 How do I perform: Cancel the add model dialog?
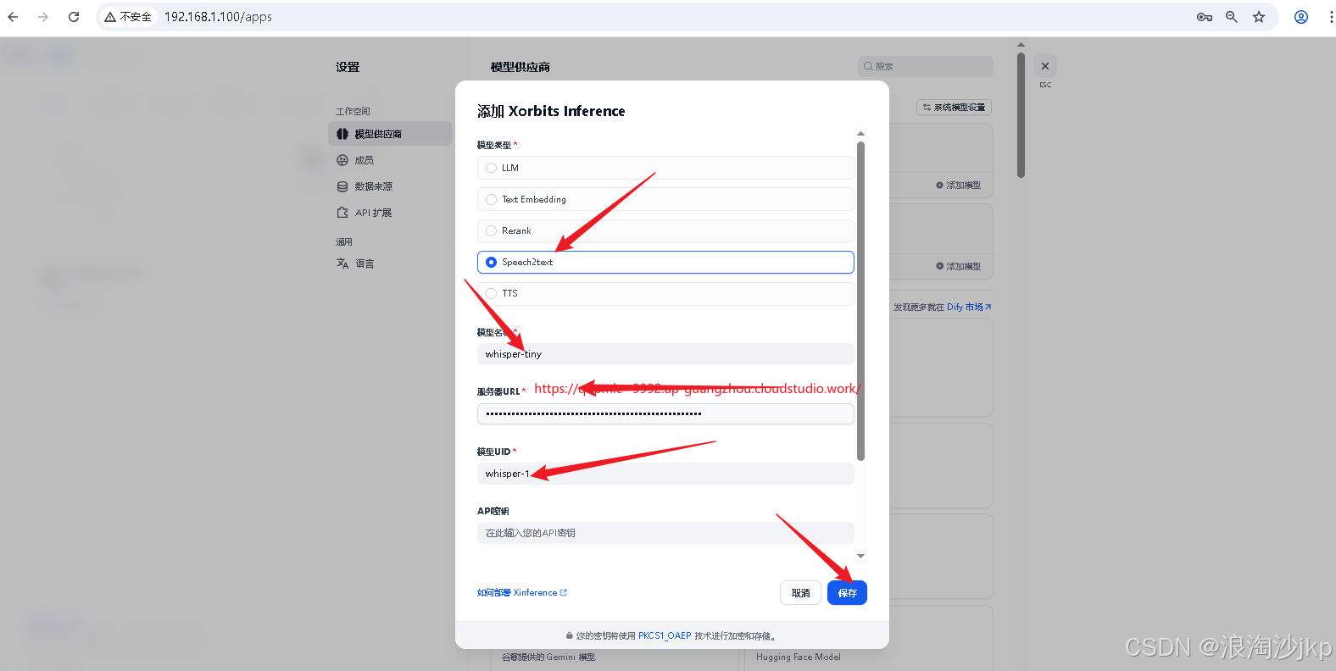pos(800,593)
